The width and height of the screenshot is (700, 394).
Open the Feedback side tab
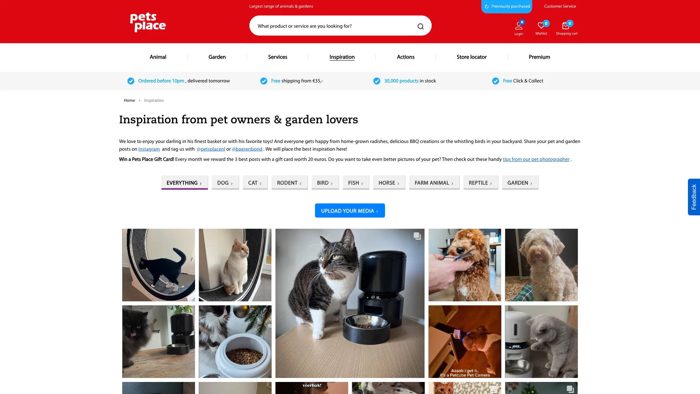(693, 197)
